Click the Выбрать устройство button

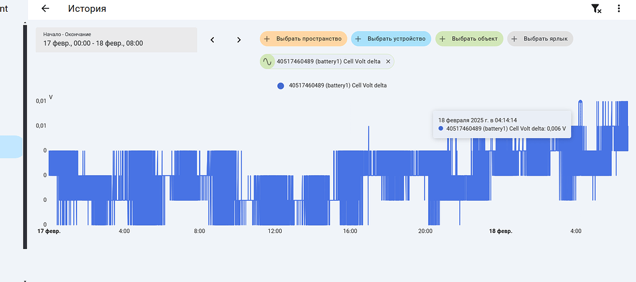click(390, 39)
